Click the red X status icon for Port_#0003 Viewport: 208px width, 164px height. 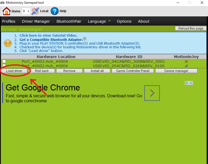[186, 61]
